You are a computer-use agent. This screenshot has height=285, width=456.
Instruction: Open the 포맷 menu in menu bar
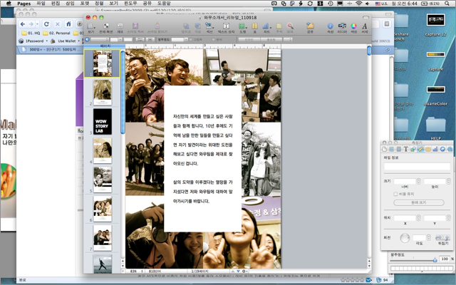point(85,4)
